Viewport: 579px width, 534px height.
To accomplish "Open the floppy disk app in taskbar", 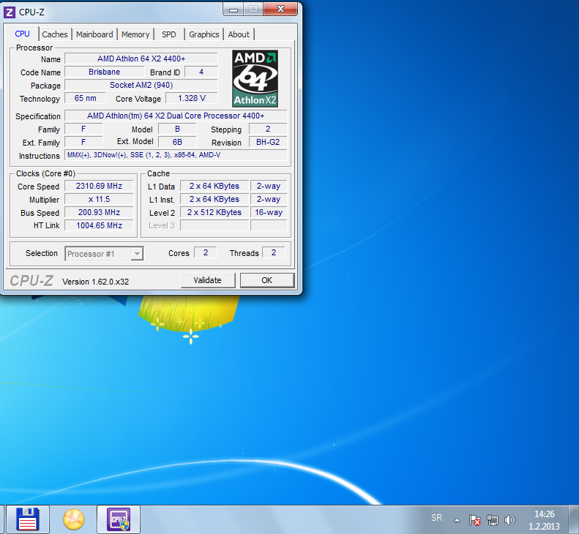I will (x=27, y=519).
